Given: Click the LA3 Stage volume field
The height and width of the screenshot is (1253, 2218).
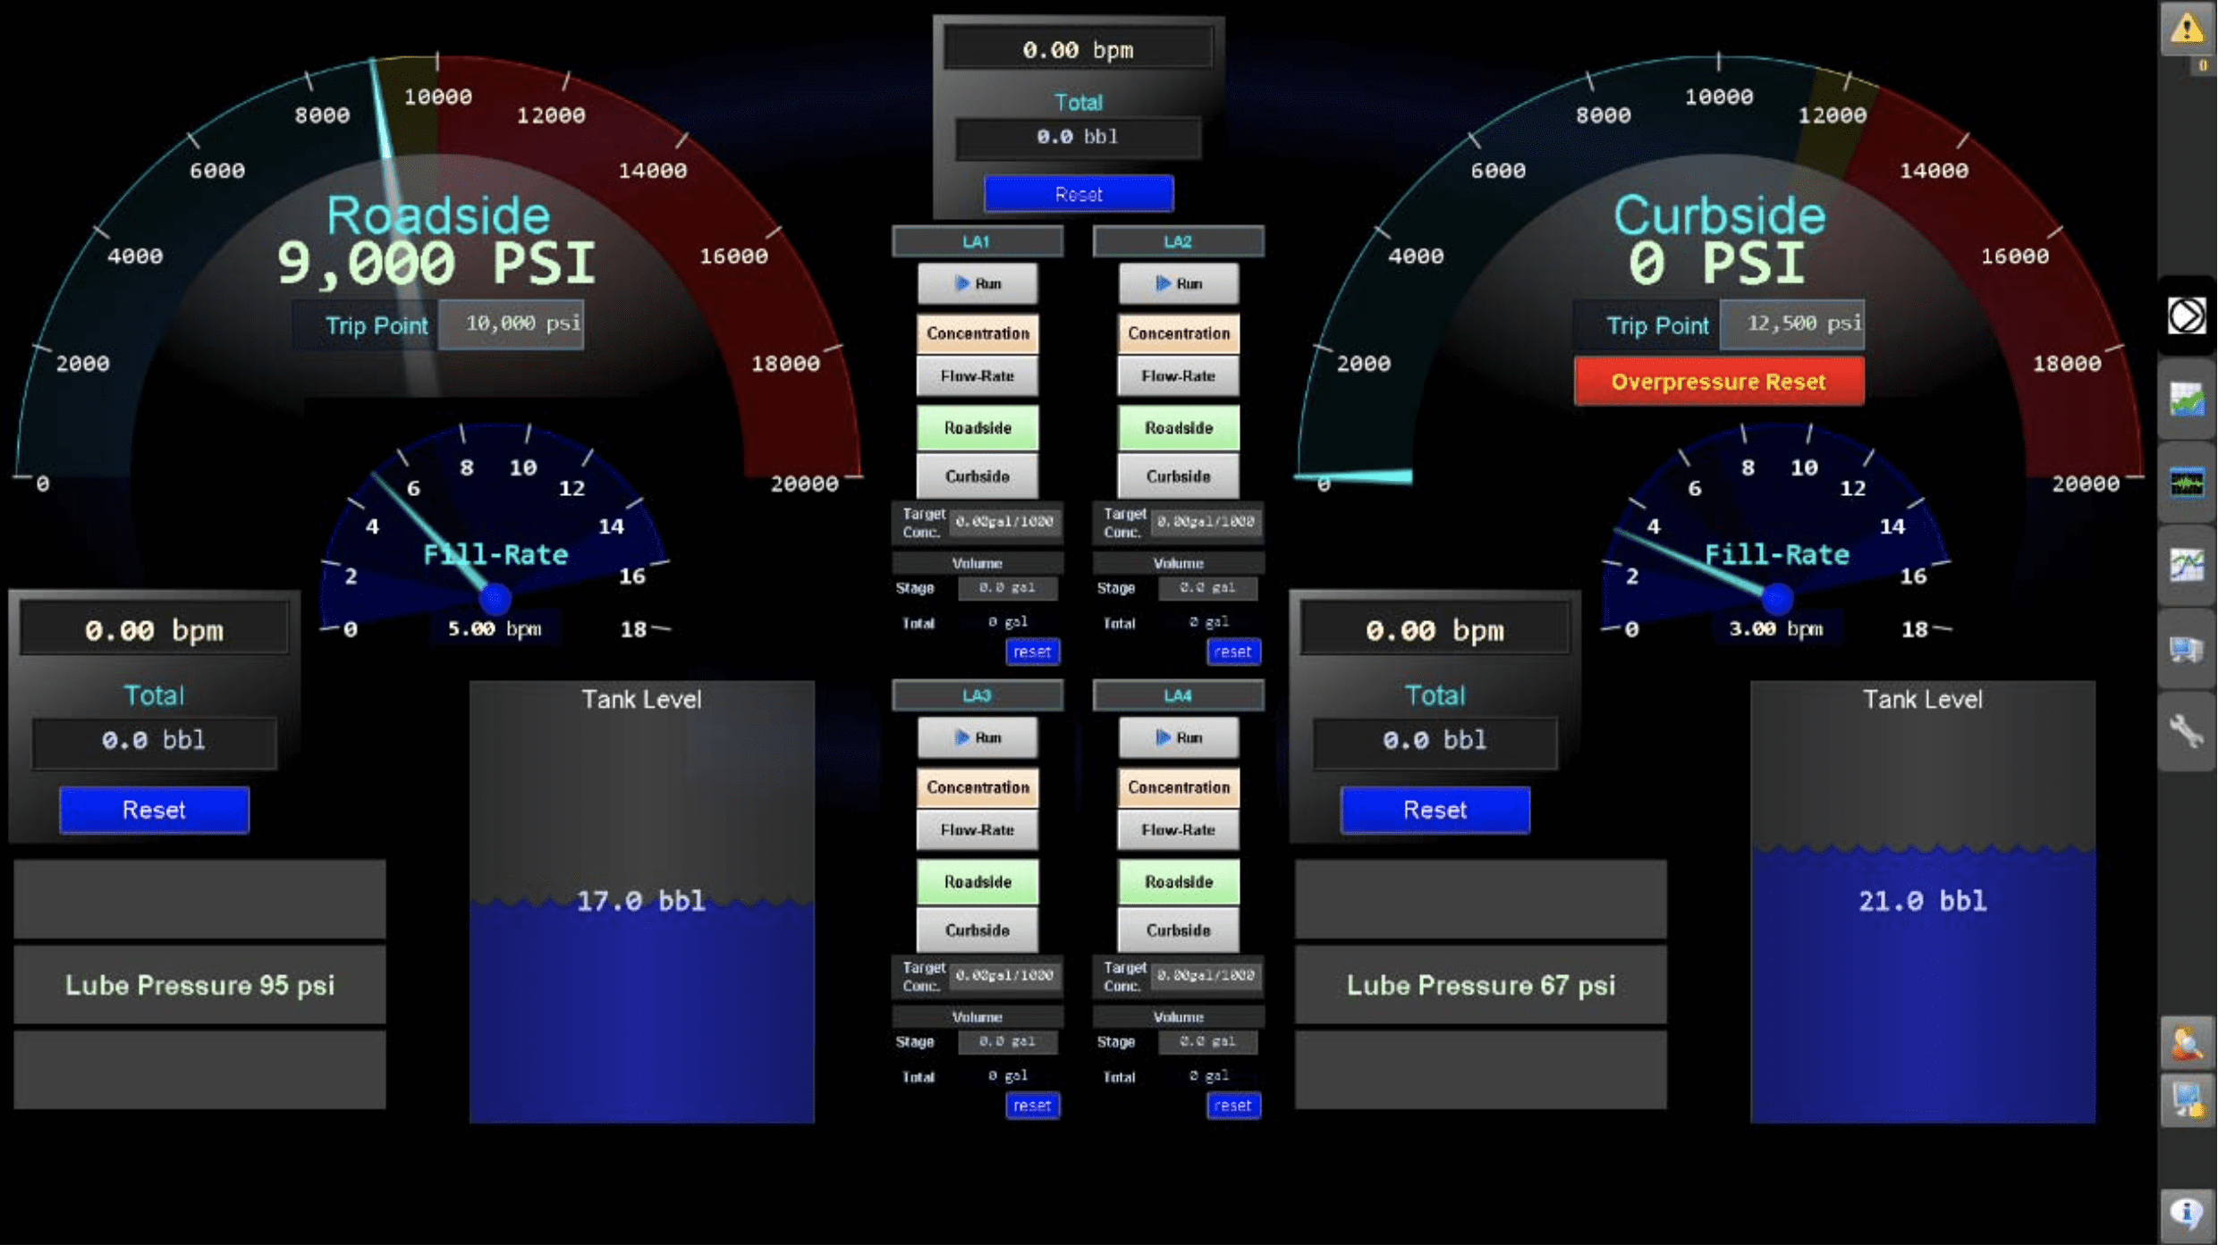Looking at the screenshot, I should click(1008, 1043).
